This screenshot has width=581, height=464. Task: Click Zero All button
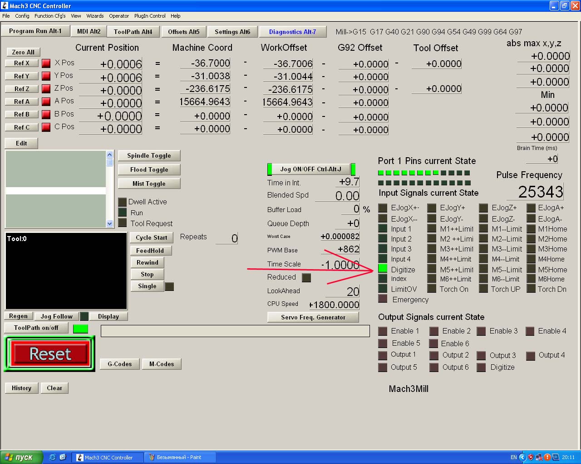pyautogui.click(x=23, y=52)
